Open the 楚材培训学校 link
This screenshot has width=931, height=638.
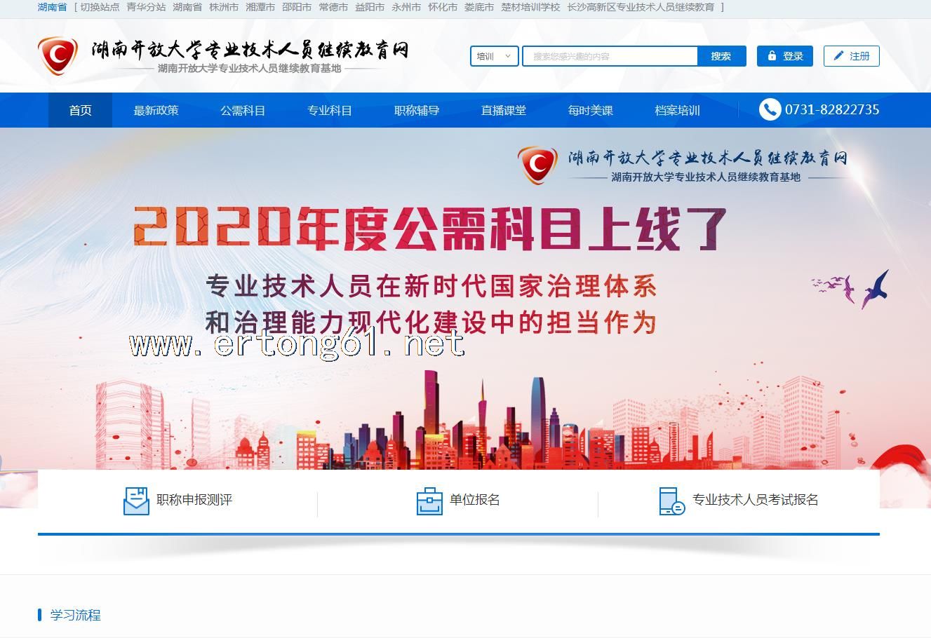pos(530,7)
